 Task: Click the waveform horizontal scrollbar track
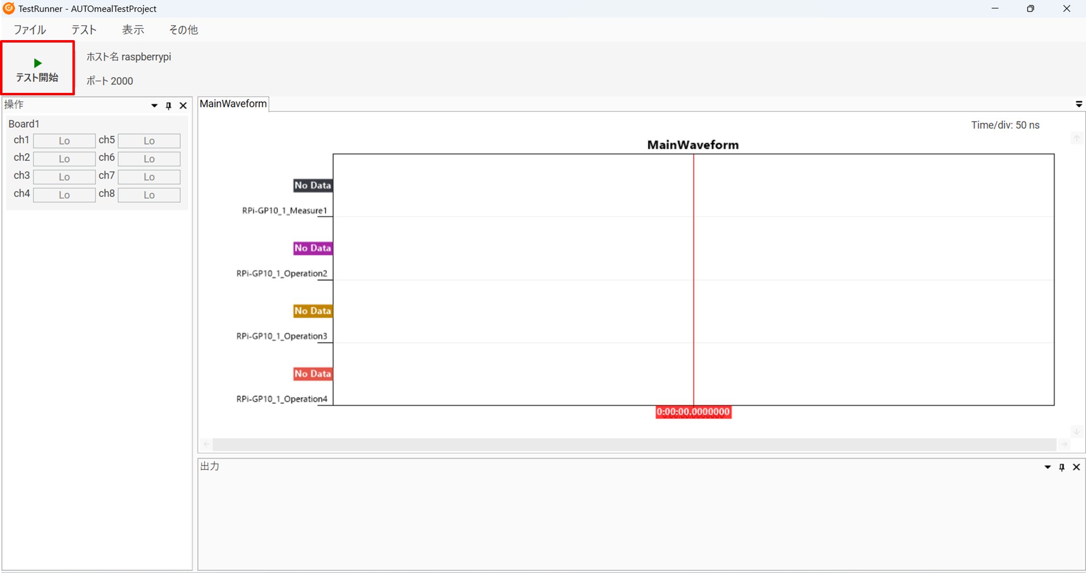click(x=634, y=444)
